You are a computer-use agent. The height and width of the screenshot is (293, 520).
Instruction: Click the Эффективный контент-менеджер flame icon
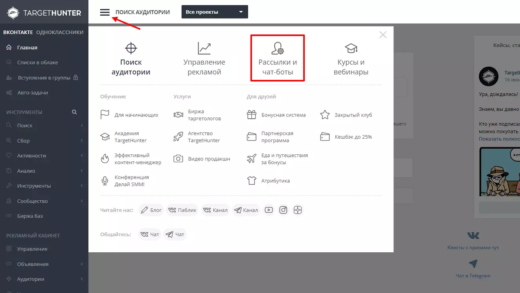pos(105,159)
